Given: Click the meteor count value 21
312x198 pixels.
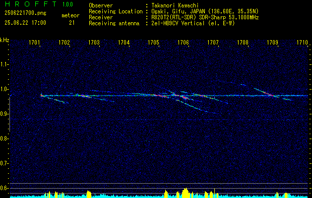Looking at the screenshot, I should [72, 23].
